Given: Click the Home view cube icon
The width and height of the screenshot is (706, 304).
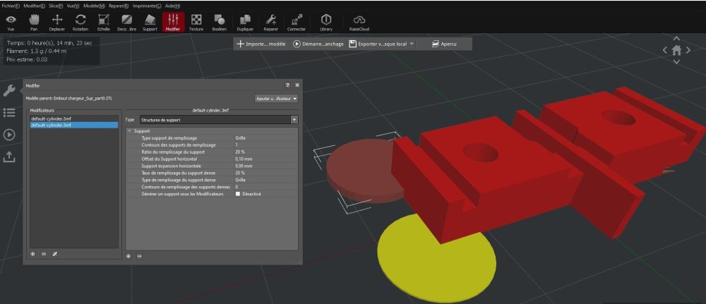Looking at the screenshot, I should tap(676, 51).
